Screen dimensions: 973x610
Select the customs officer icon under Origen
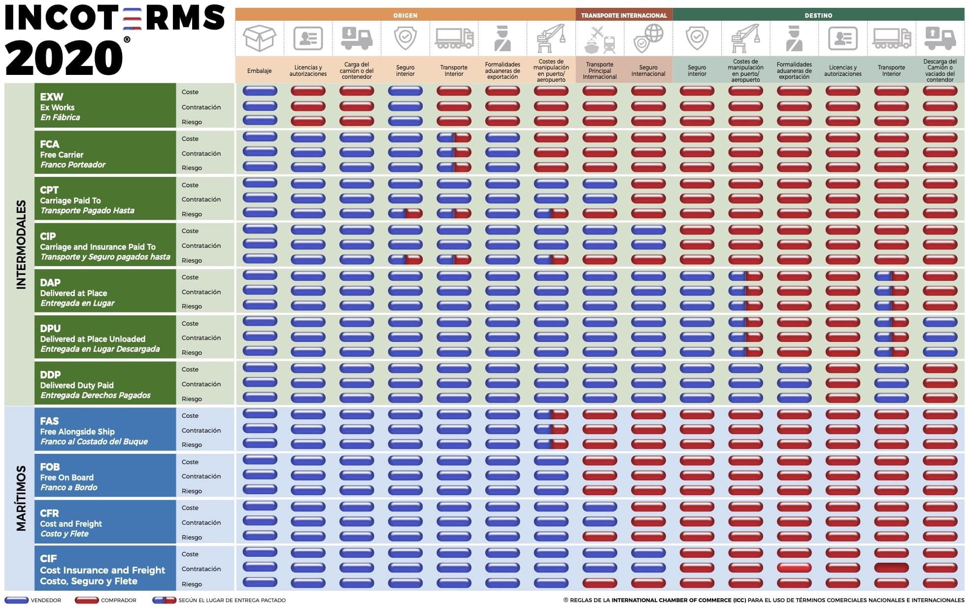pos(503,38)
